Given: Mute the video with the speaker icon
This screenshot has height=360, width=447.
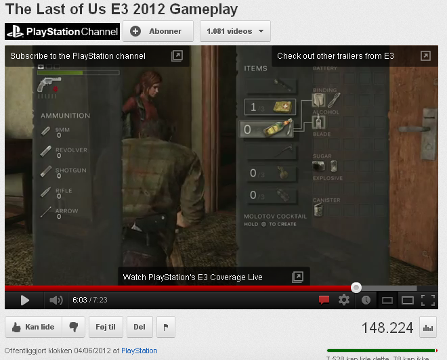Looking at the screenshot, I should 56,300.
